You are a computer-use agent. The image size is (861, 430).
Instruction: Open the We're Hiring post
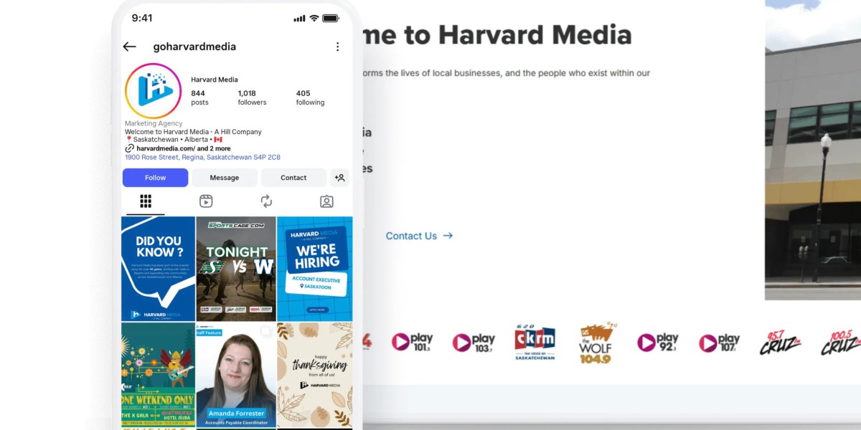point(315,269)
